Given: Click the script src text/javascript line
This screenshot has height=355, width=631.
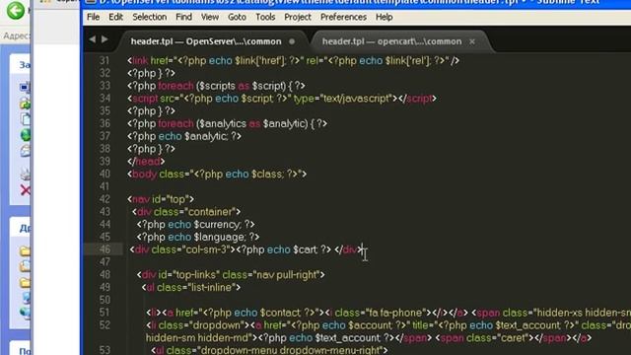Looking at the screenshot, I should (x=282, y=99).
